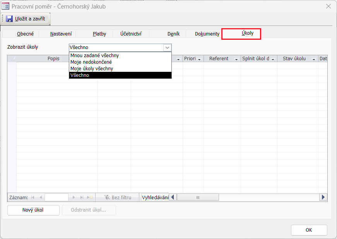
Task: Click select-all corner of the task grid
Action: [x=12, y=59]
